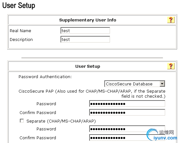Click the large User Setup page title
Image resolution: width=179 pixels, height=143 pixels.
pyautogui.click(x=19, y=5)
